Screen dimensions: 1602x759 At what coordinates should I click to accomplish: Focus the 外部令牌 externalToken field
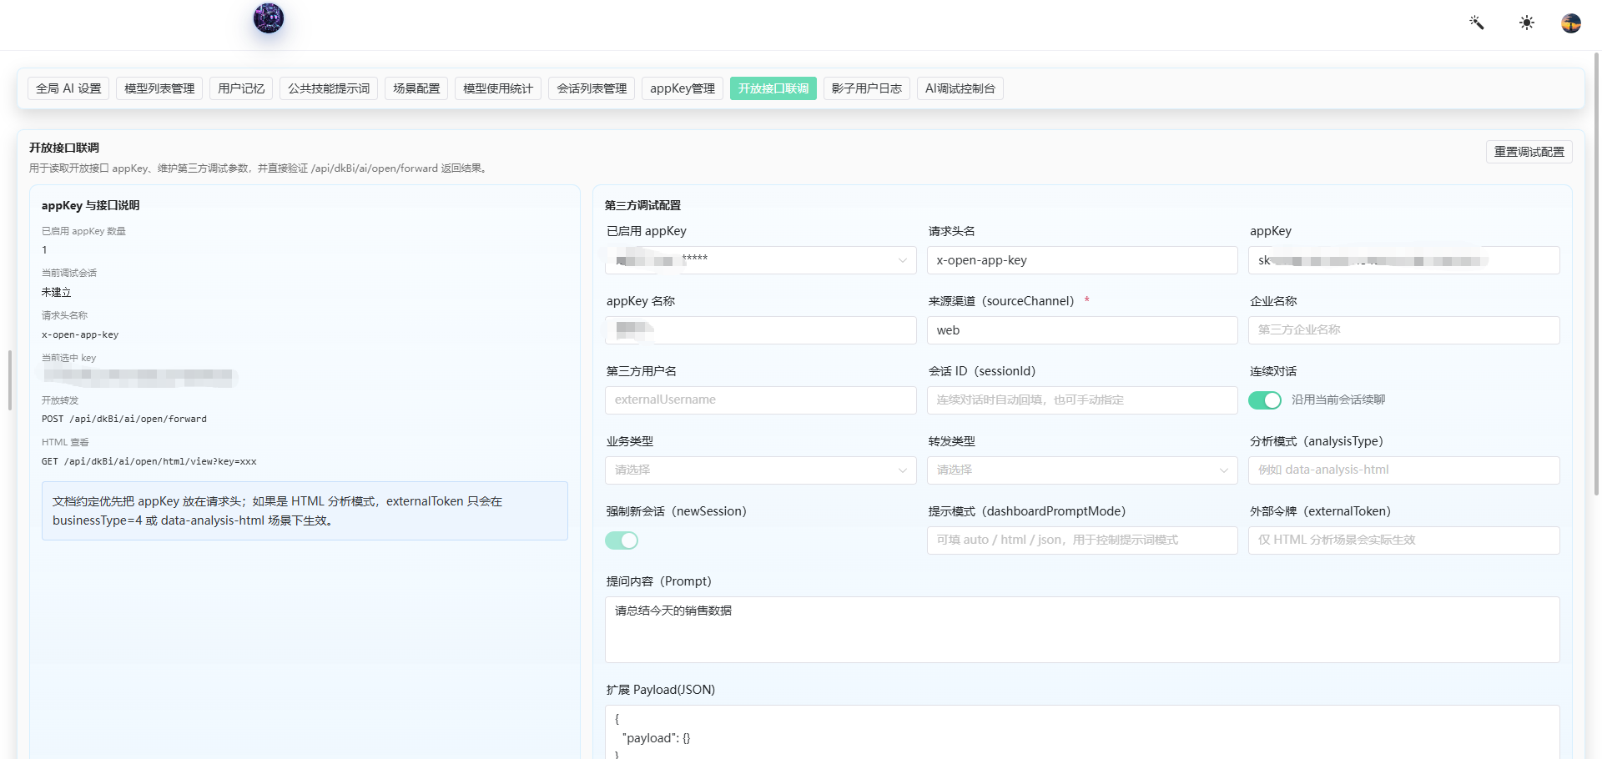[1404, 540]
